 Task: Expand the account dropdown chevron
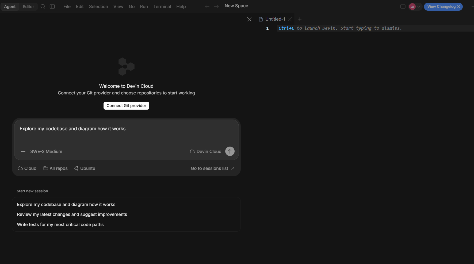tap(419, 7)
